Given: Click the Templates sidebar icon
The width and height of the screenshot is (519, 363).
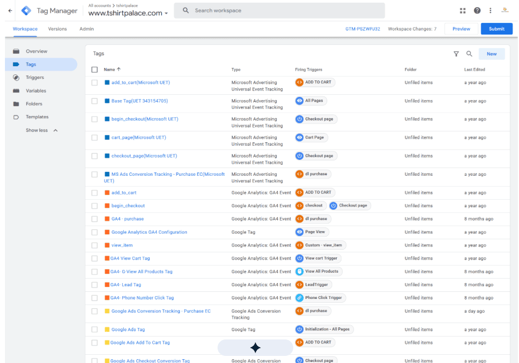Looking at the screenshot, I should 16,117.
